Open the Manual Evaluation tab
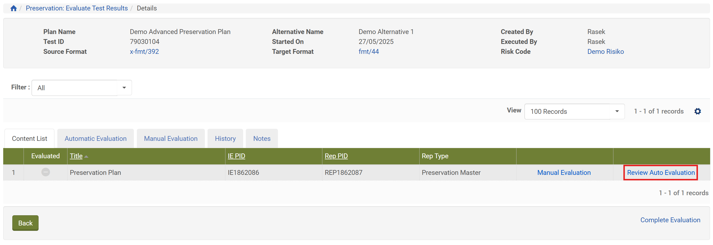This screenshot has width=713, height=245. 171,138
